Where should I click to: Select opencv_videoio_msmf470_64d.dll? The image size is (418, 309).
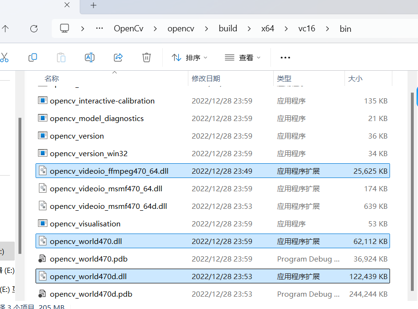pos(213,206)
